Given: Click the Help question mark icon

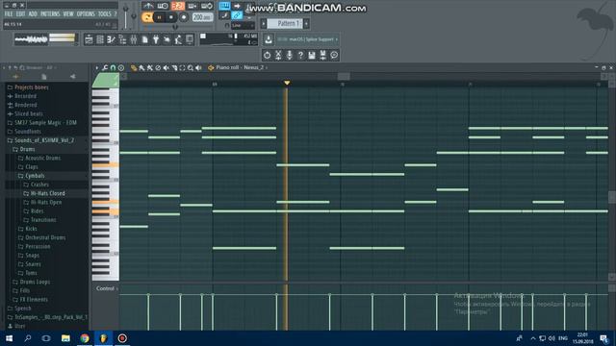Looking at the screenshot, I should pyautogui.click(x=300, y=56).
